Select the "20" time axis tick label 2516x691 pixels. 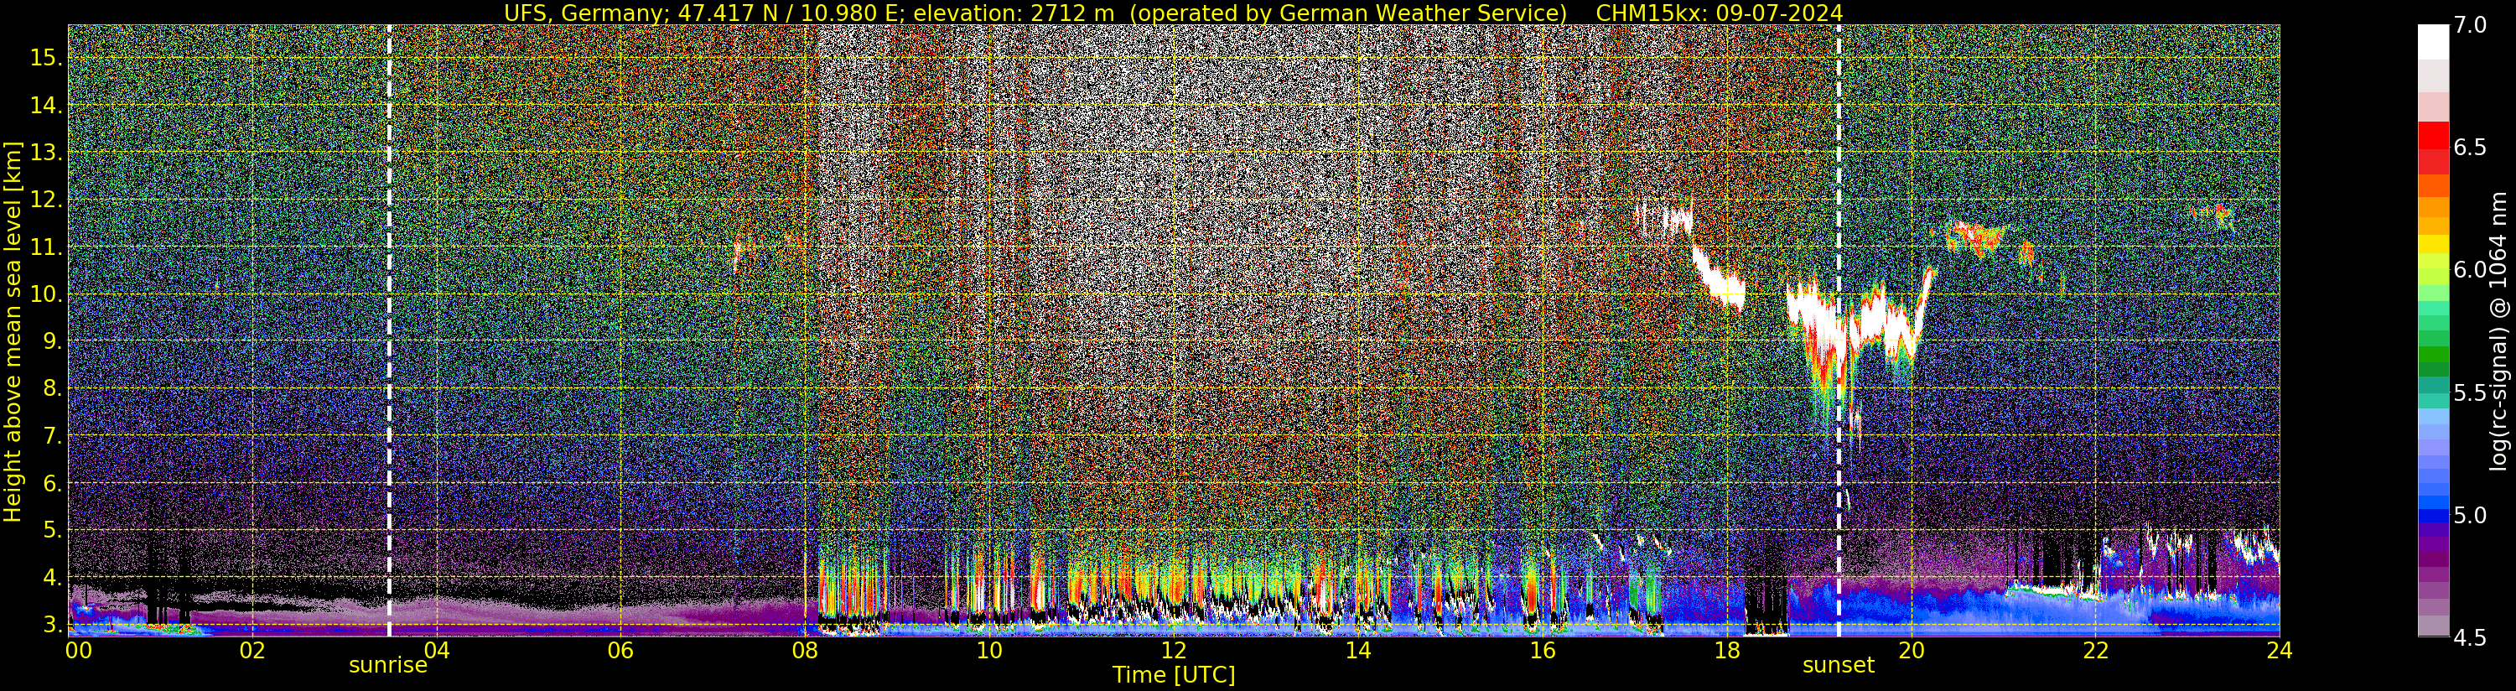point(1911,650)
